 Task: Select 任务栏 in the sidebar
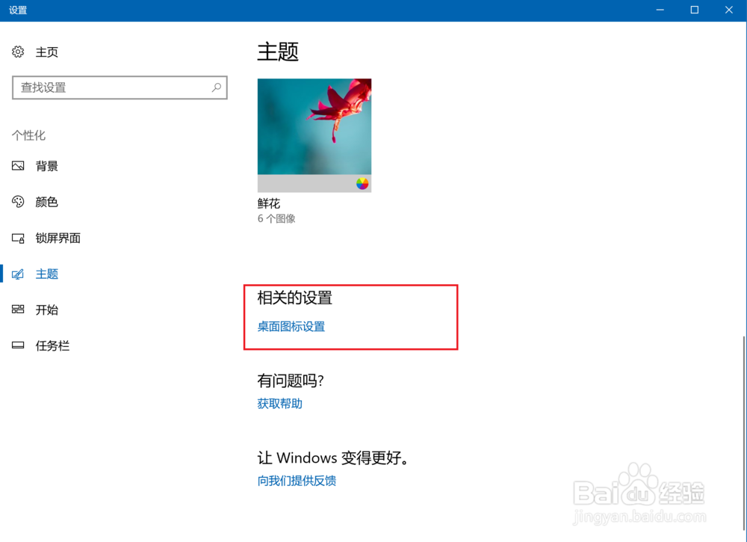tap(52, 345)
